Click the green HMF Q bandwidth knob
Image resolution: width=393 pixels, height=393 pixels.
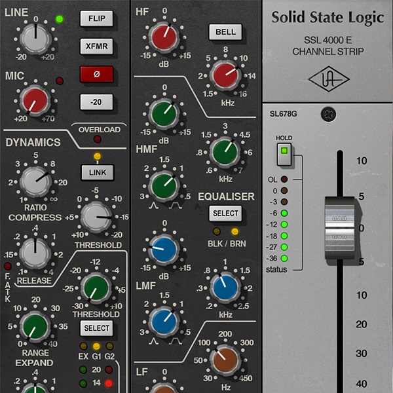click(164, 186)
